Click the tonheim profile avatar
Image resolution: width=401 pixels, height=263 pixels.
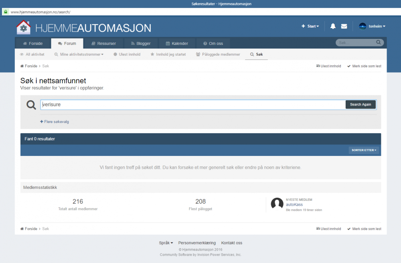pos(363,26)
